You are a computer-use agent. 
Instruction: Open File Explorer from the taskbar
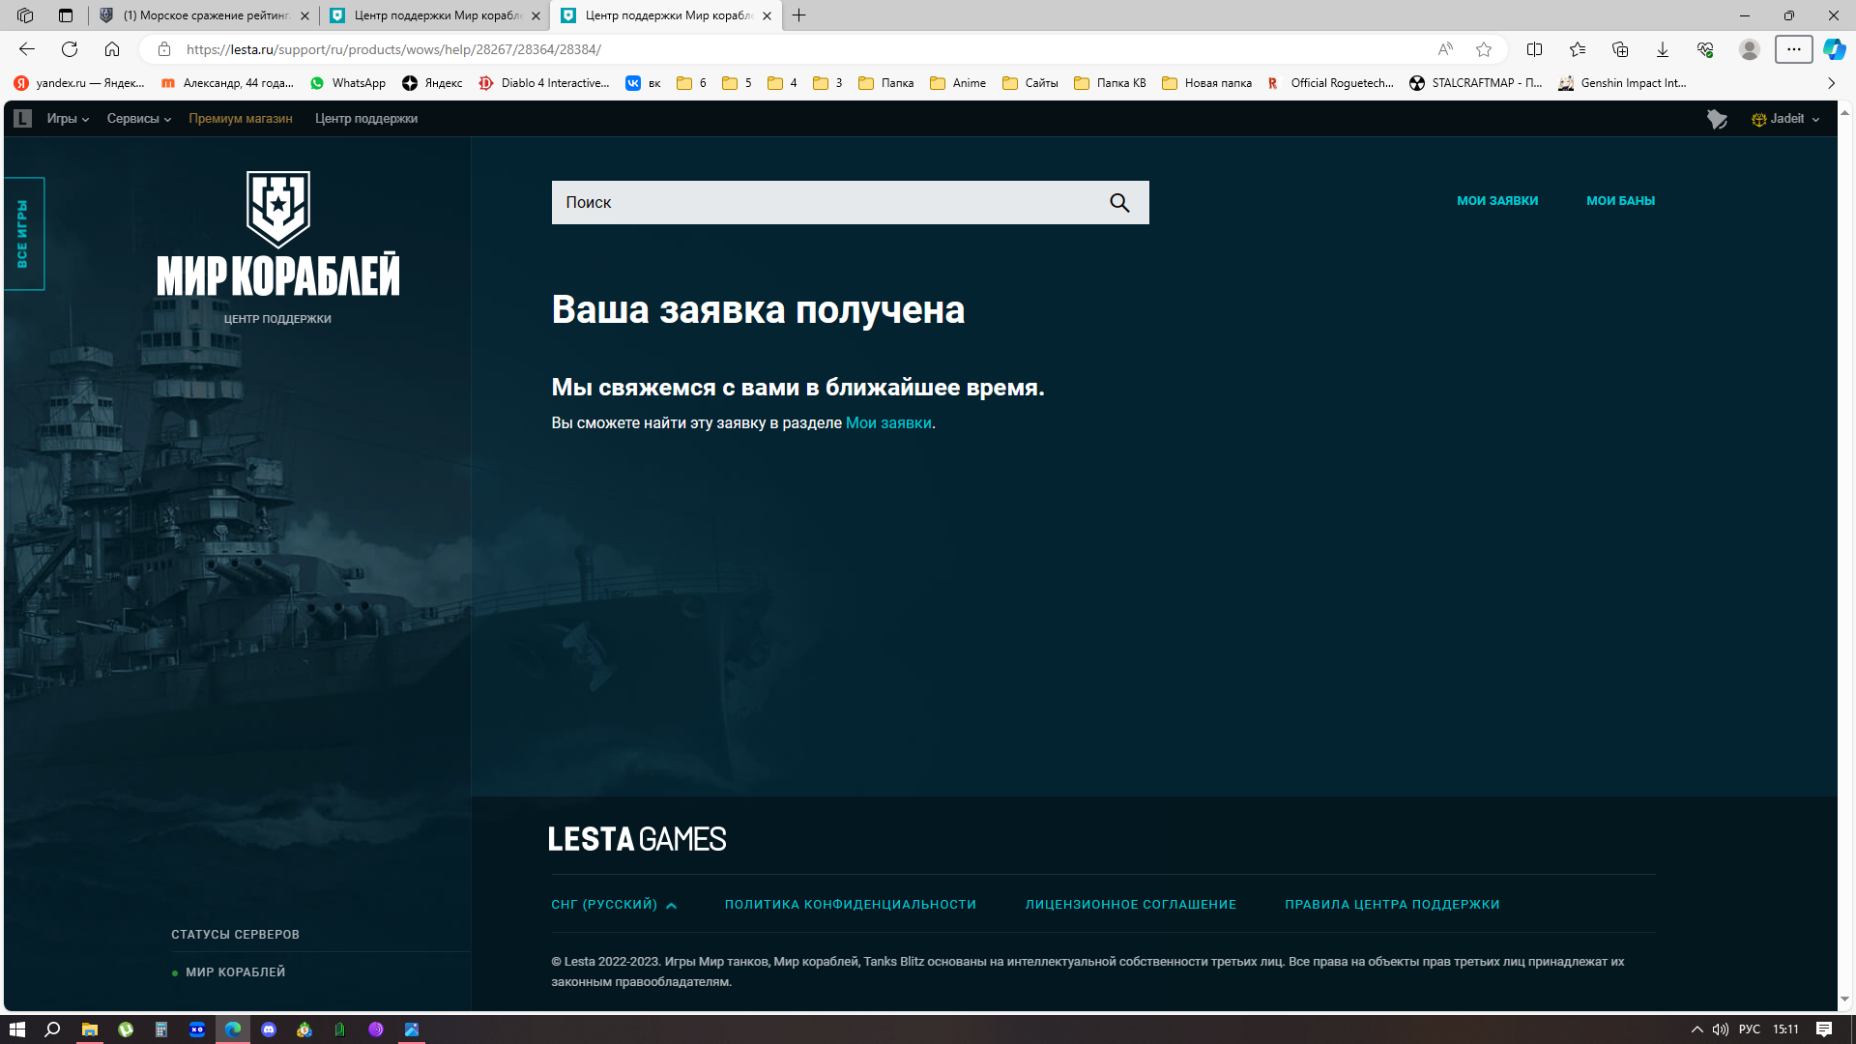click(89, 1029)
